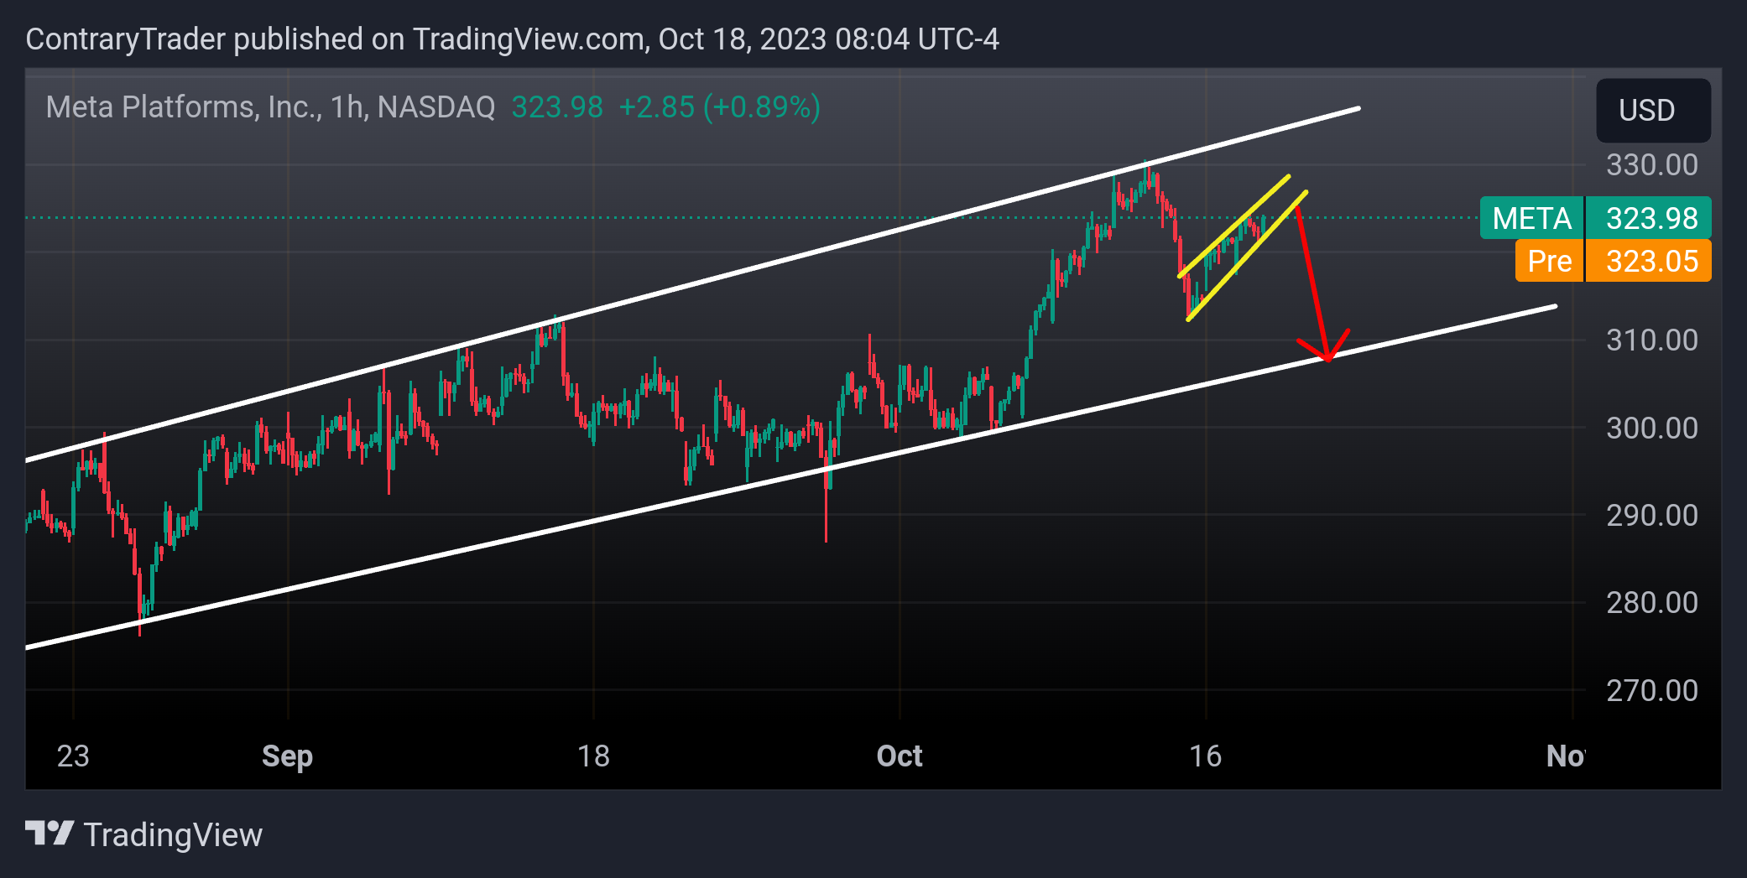This screenshot has width=1747, height=878.
Task: Click the 270.00 price axis label
Action: coord(1651,690)
